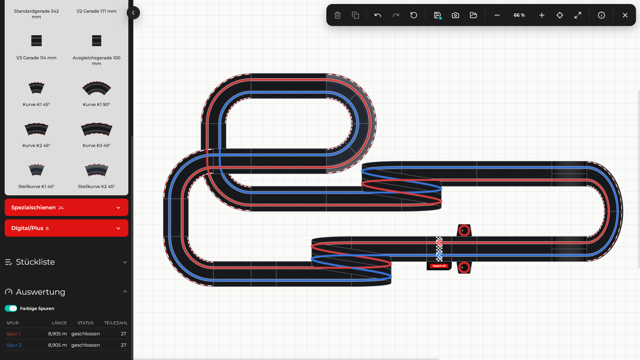Zoom out with the minus button
Screen dimensions: 640x360
click(x=497, y=15)
